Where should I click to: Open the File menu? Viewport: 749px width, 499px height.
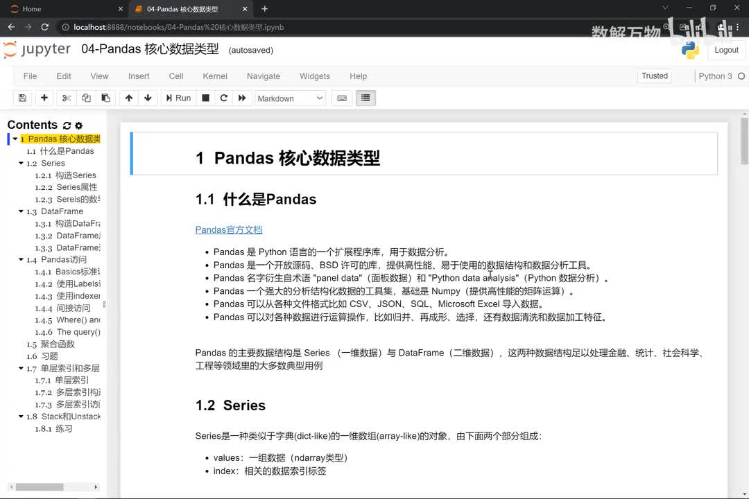30,76
